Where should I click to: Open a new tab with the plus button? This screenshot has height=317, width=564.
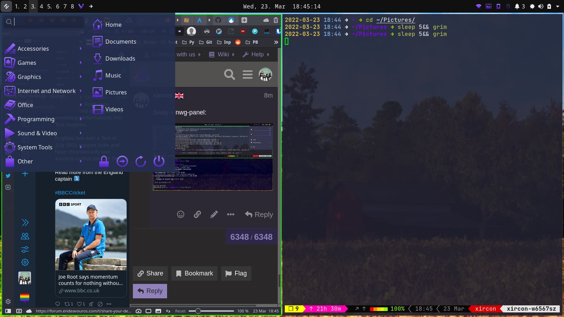tap(244, 20)
